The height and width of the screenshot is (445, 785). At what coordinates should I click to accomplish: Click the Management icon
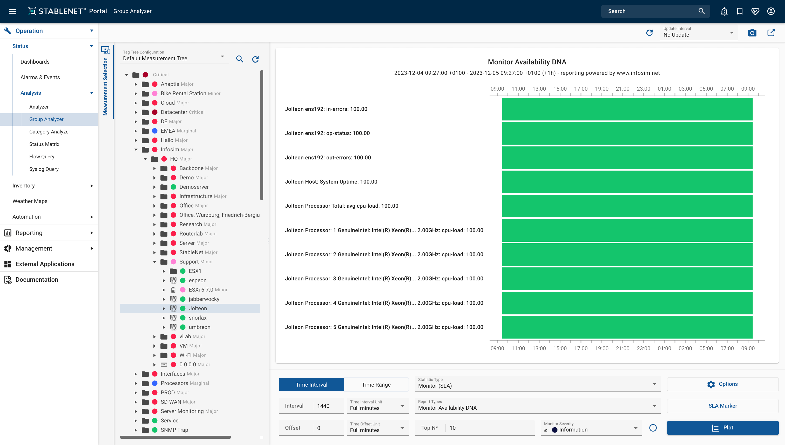click(8, 248)
